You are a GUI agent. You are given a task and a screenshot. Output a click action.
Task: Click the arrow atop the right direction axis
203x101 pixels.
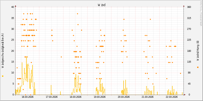click(184, 6)
